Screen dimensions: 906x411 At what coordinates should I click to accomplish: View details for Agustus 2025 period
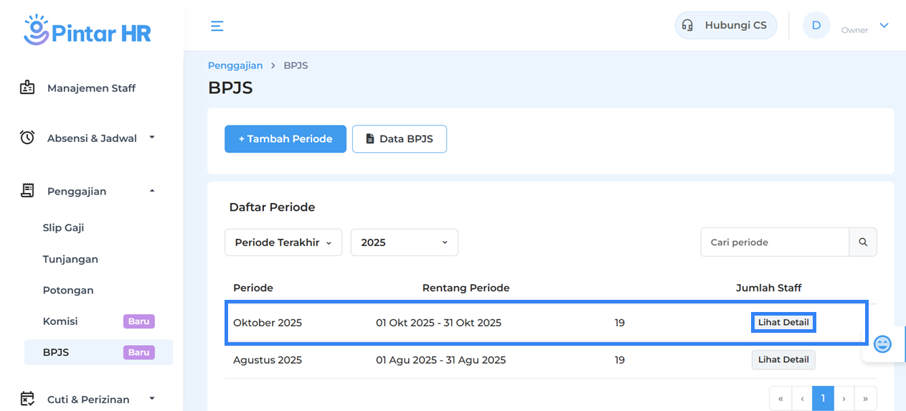point(783,360)
